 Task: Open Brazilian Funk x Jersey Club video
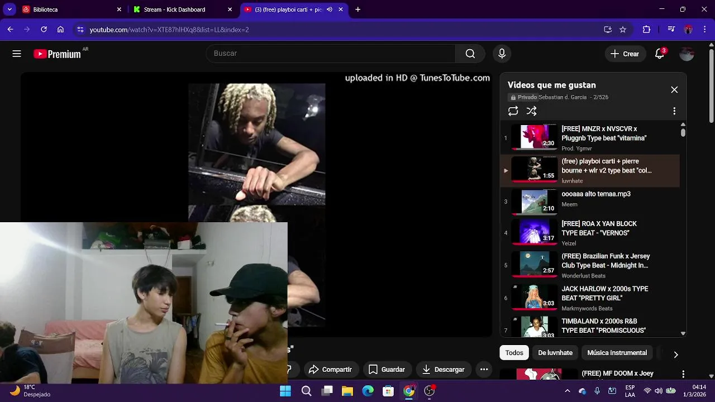tap(590, 265)
